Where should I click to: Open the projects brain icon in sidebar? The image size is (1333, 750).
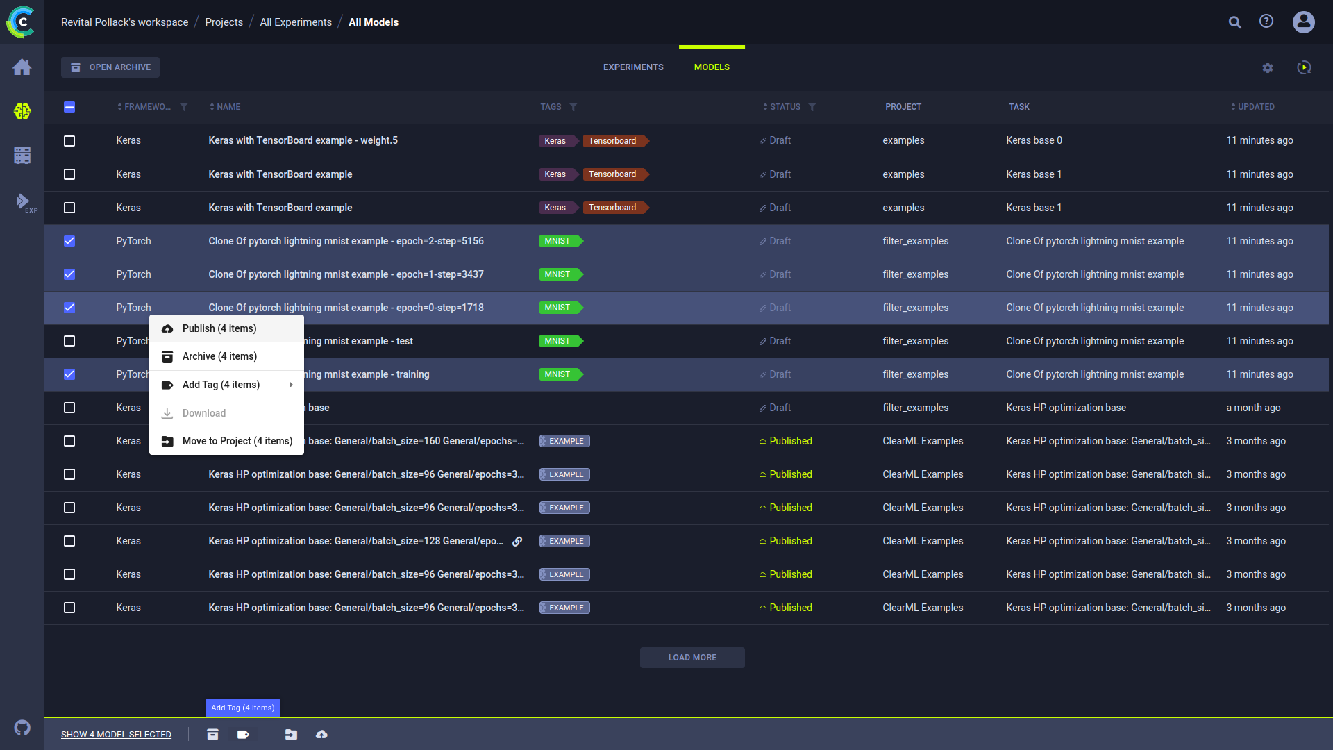pyautogui.click(x=22, y=111)
